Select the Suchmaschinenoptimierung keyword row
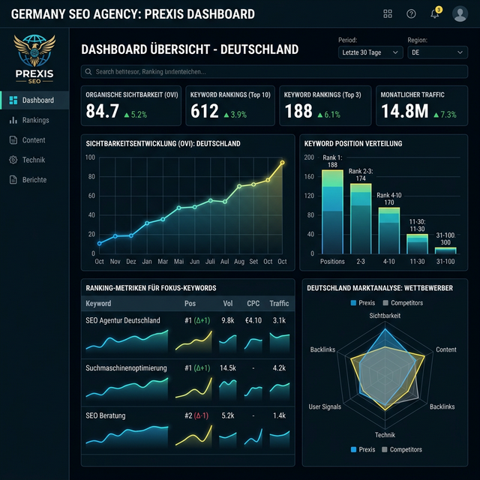Screen dimensions: 480x480 (188, 382)
